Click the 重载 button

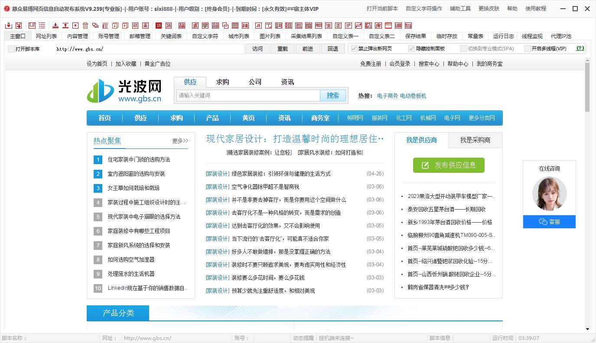coord(283,49)
